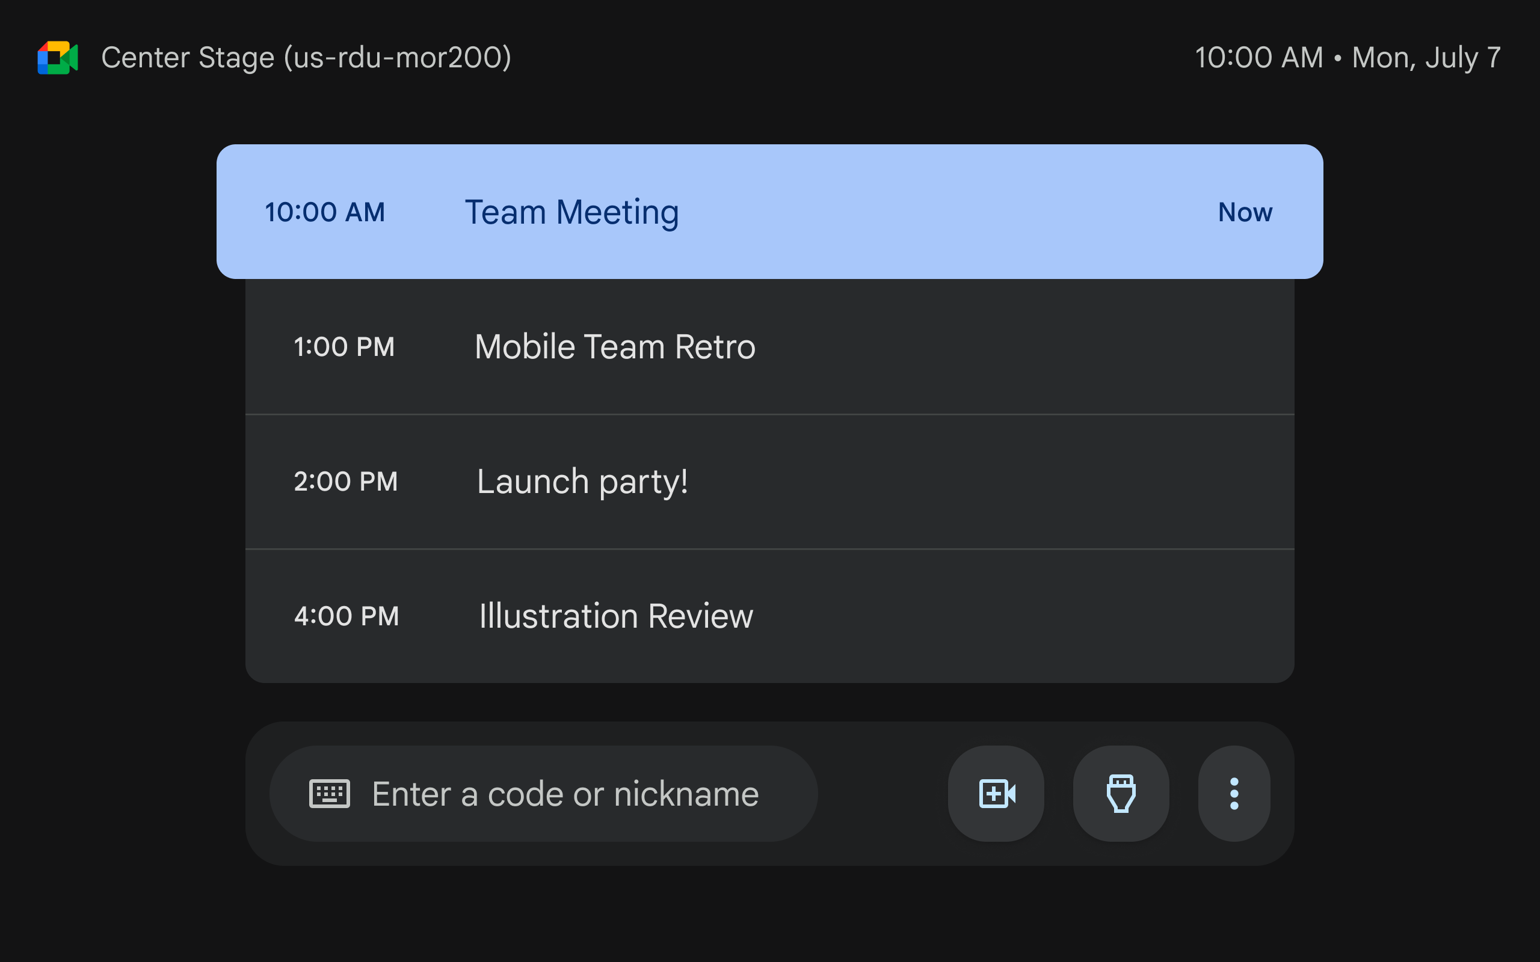The height and width of the screenshot is (962, 1540).
Task: Click the 4:00 PM time label
Action: (x=346, y=615)
